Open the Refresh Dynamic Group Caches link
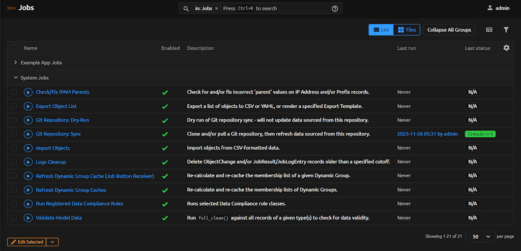The height and width of the screenshot is (251, 521). pyautogui.click(x=71, y=190)
